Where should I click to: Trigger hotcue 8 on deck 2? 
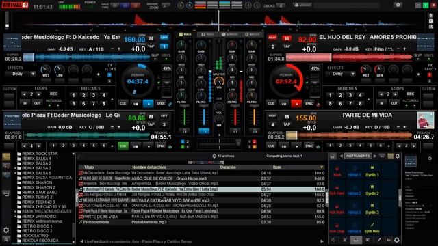click(x=361, y=104)
